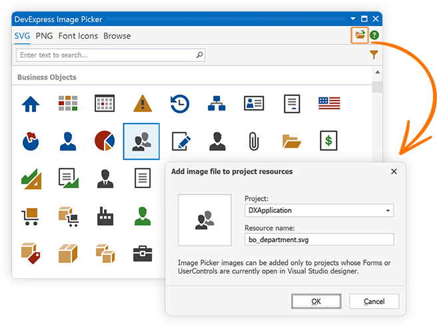The image size is (437, 327).
Task: Click the search magnifier icon
Action: 199,55
